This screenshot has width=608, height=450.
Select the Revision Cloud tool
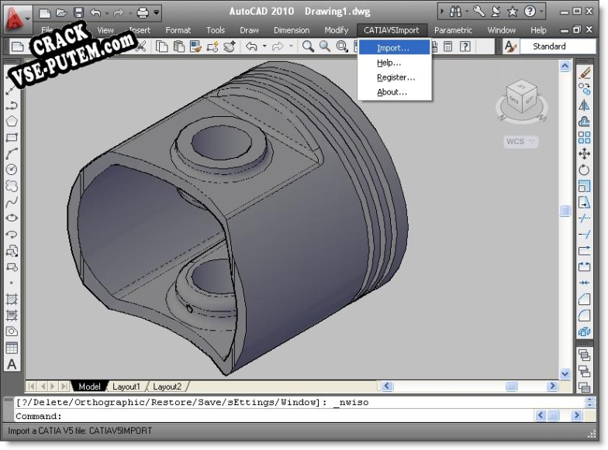pyautogui.click(x=12, y=186)
